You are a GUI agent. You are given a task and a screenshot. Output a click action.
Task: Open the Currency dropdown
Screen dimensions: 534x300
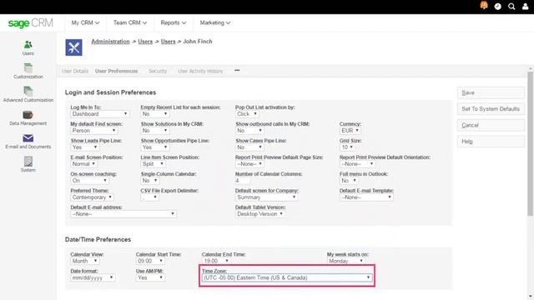point(350,131)
